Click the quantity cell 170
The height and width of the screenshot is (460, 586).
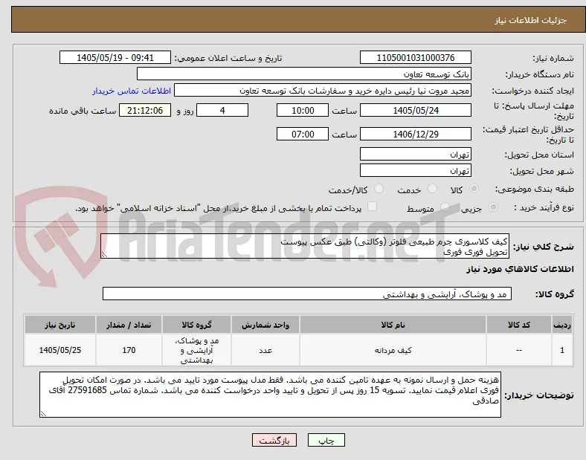(129, 350)
